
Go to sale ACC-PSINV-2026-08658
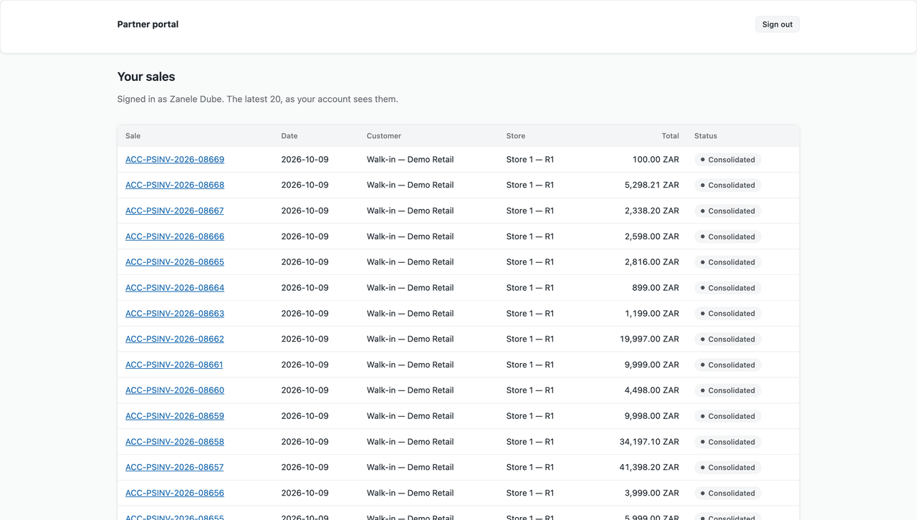coord(175,442)
